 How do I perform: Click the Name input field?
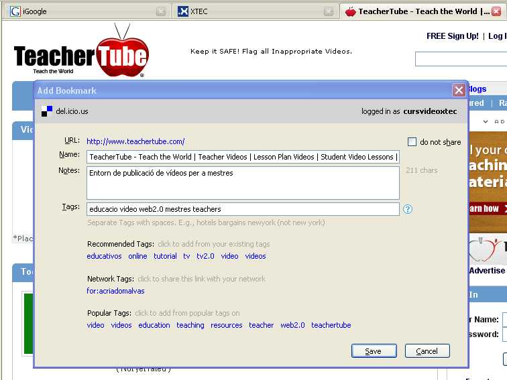coord(243,157)
